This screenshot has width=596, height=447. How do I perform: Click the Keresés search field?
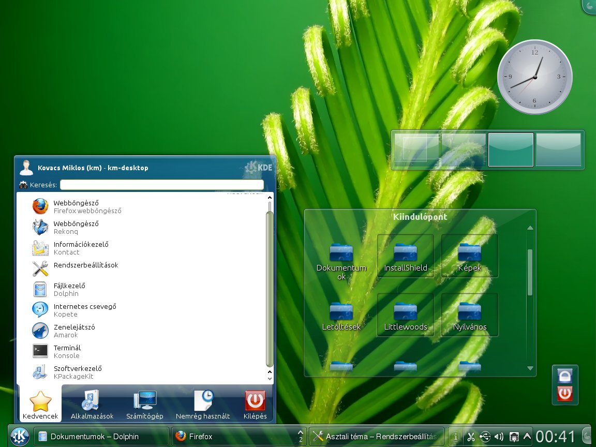click(x=162, y=185)
